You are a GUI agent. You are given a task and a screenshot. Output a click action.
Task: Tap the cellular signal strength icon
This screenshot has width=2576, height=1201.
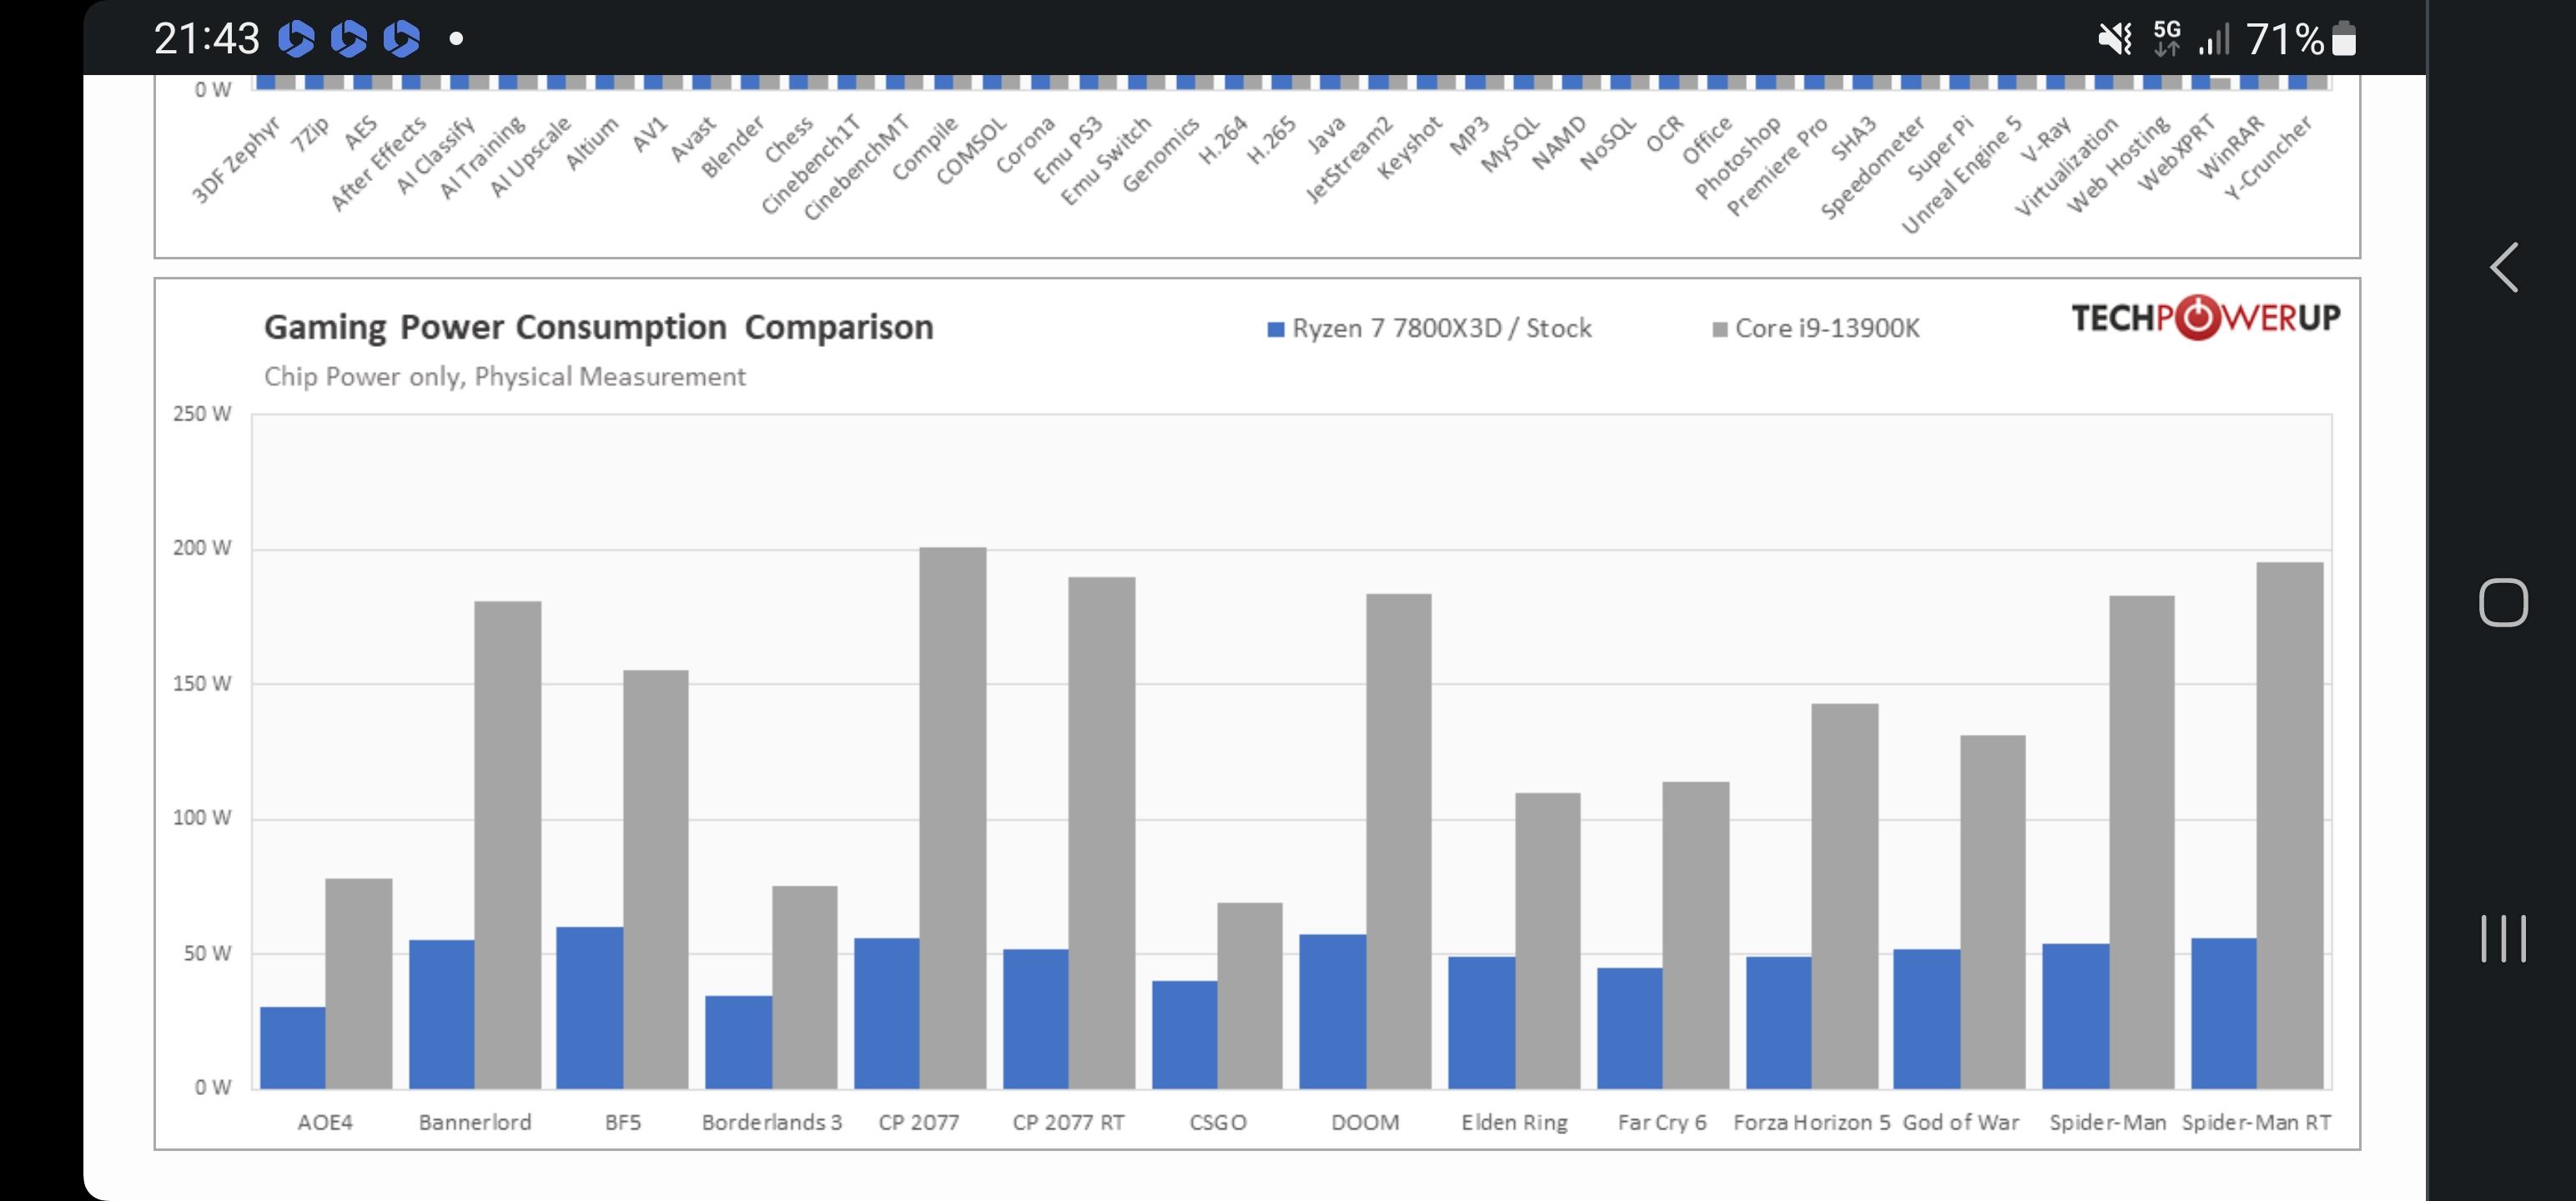pyautogui.click(x=2214, y=40)
